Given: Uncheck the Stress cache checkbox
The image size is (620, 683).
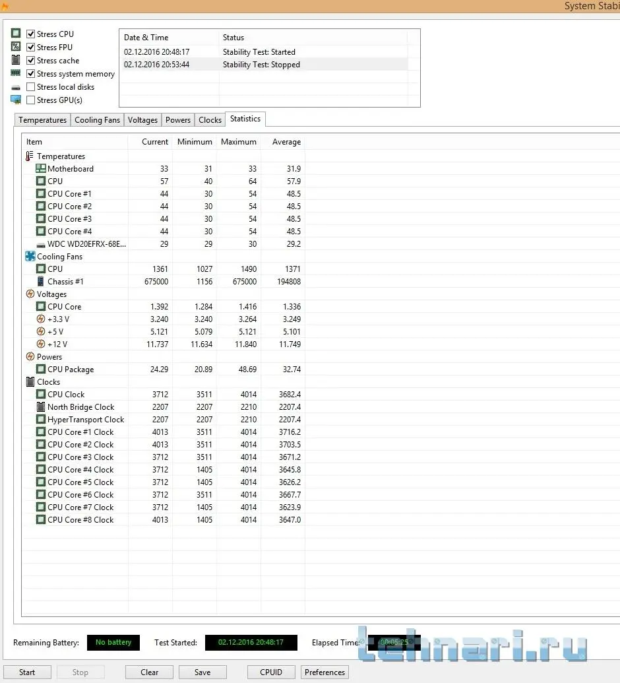Looking at the screenshot, I should pyautogui.click(x=30, y=60).
